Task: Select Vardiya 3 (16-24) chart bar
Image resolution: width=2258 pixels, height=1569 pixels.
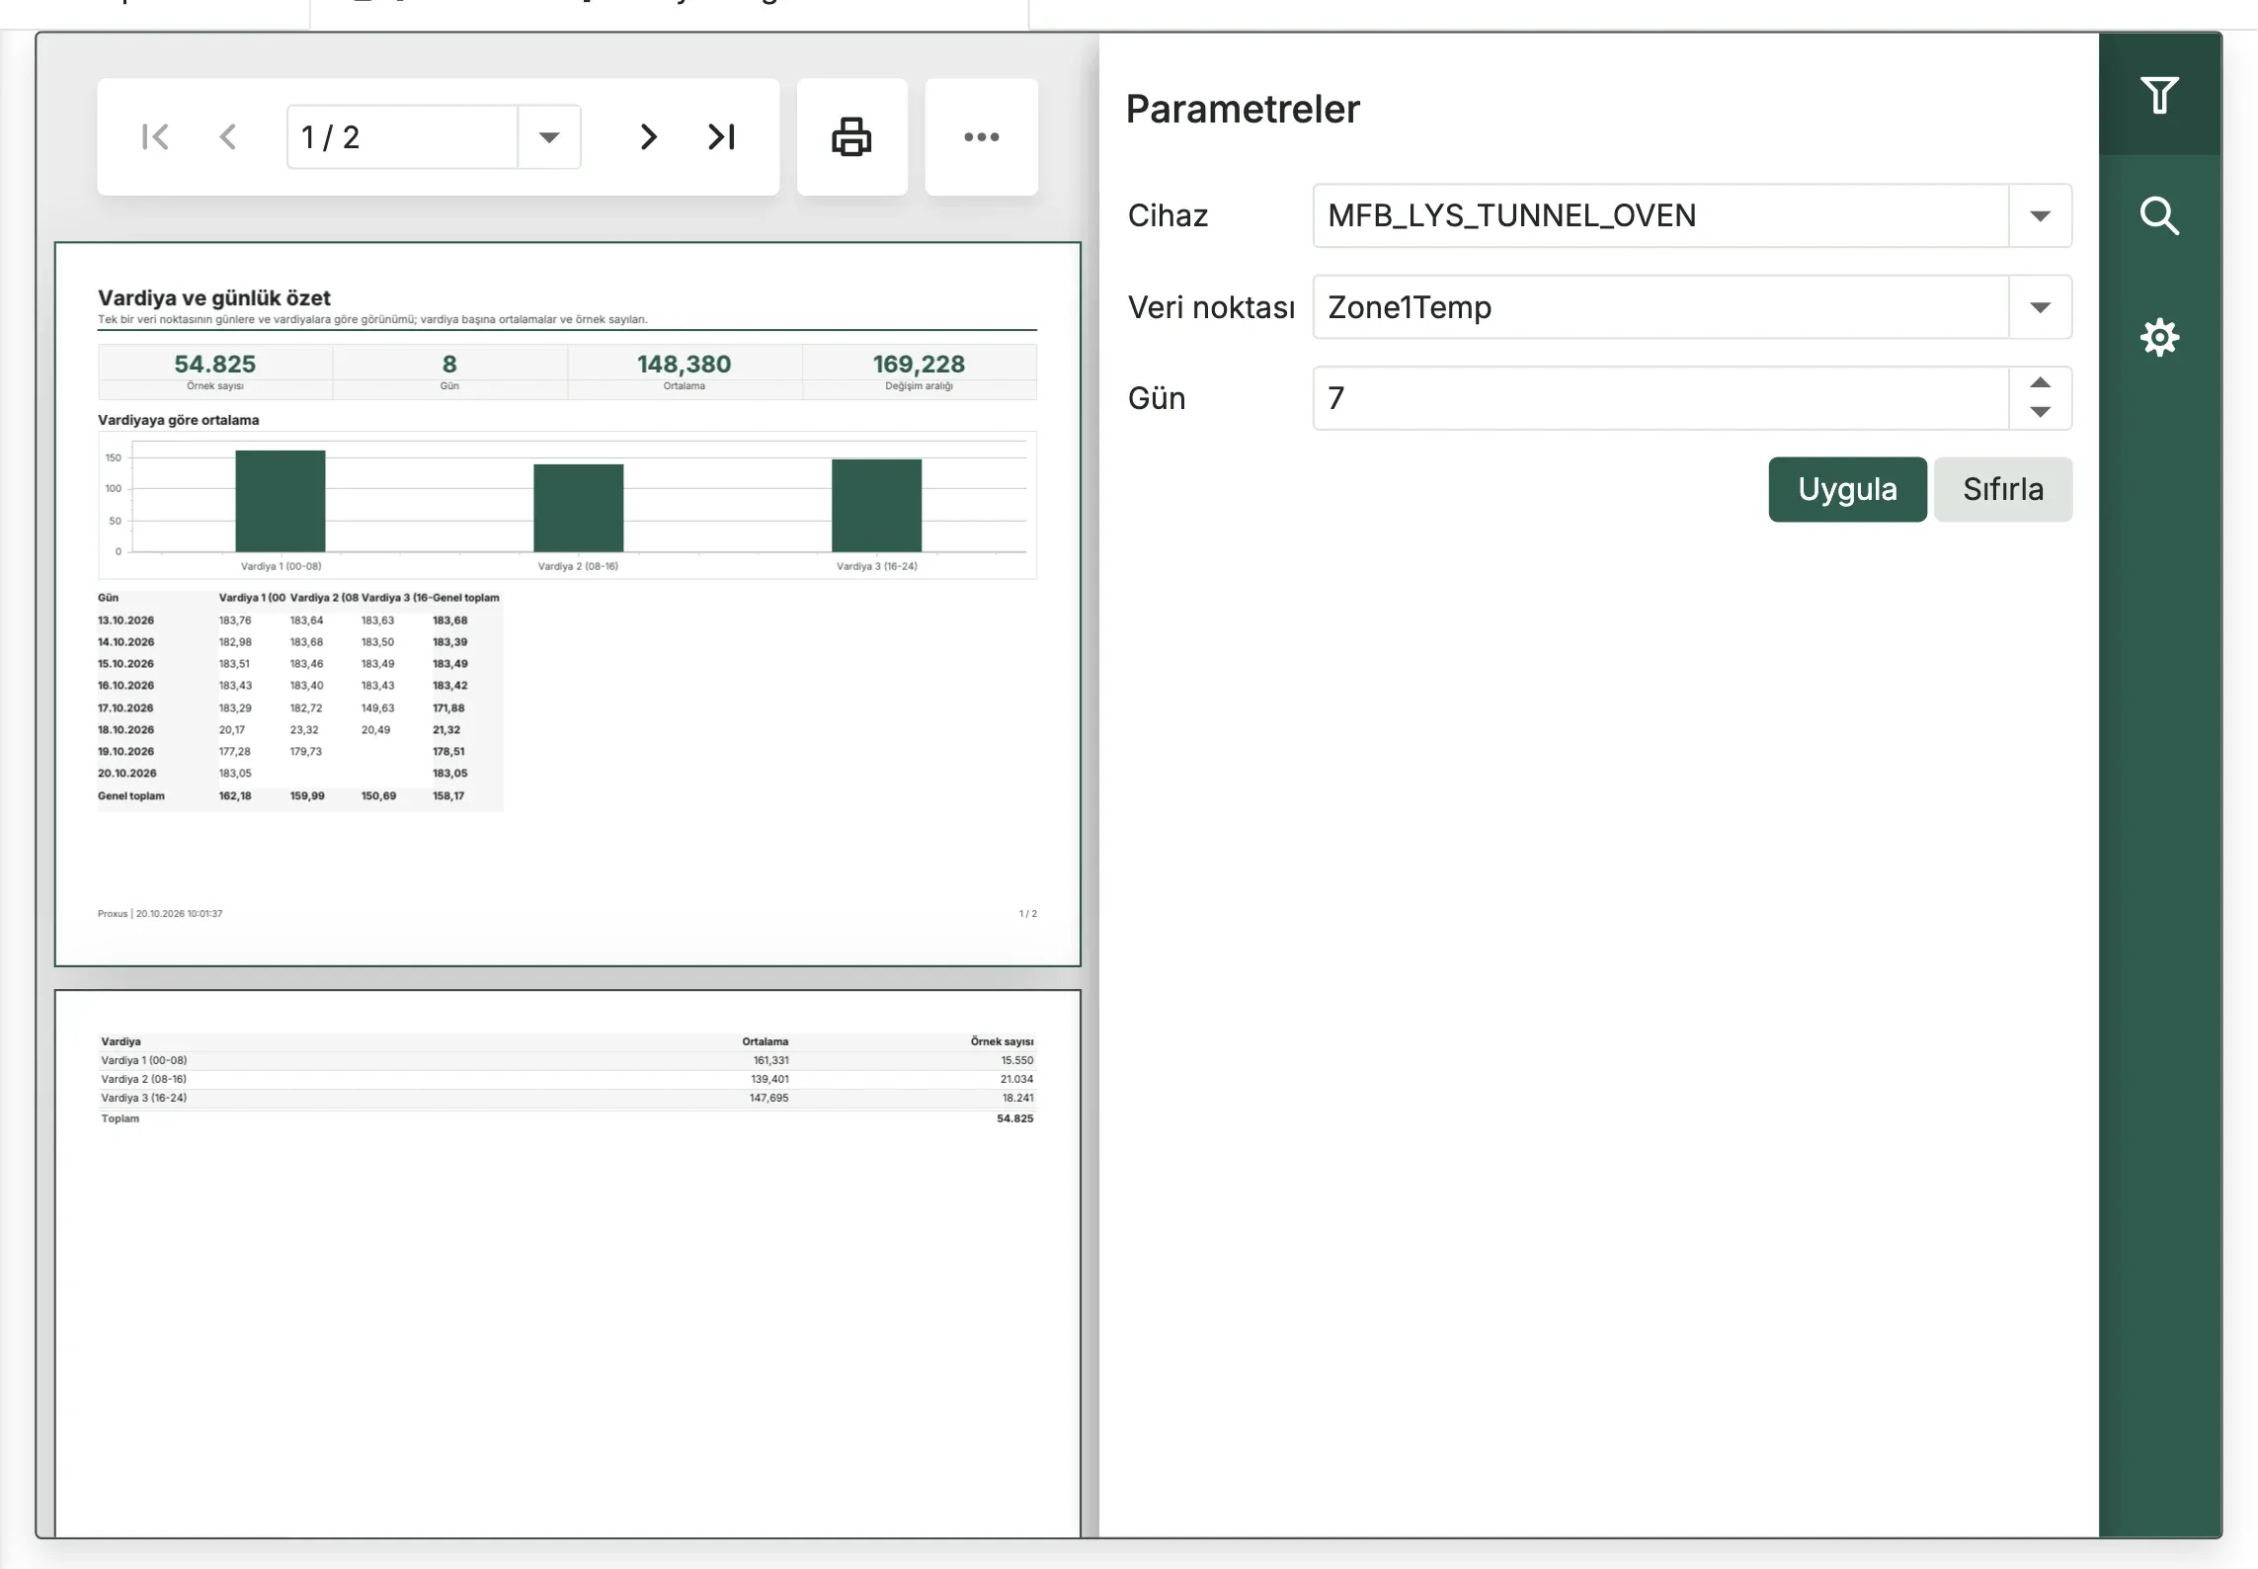Action: coord(877,505)
